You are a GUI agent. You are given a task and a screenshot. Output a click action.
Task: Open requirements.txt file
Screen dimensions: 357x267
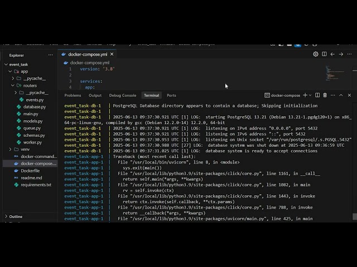tap(36, 185)
